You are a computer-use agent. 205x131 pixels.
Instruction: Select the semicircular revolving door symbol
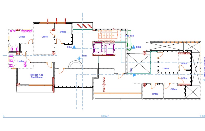pos(75,65)
